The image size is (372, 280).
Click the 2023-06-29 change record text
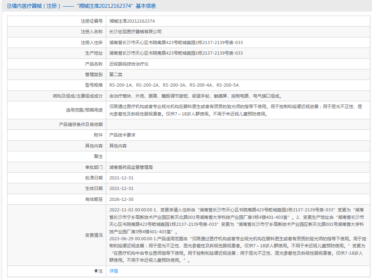(x=238, y=249)
